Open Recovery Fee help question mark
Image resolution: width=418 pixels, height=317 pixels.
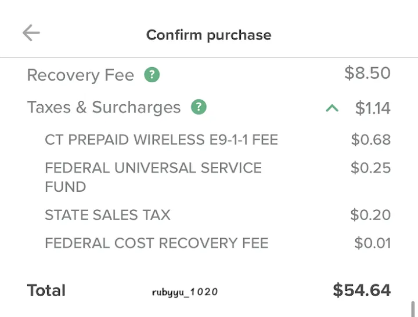click(152, 75)
